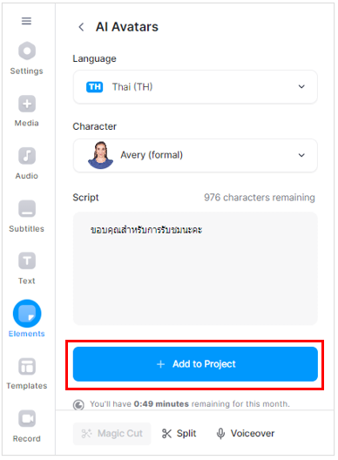Select the Audio sidebar icon

[27, 156]
